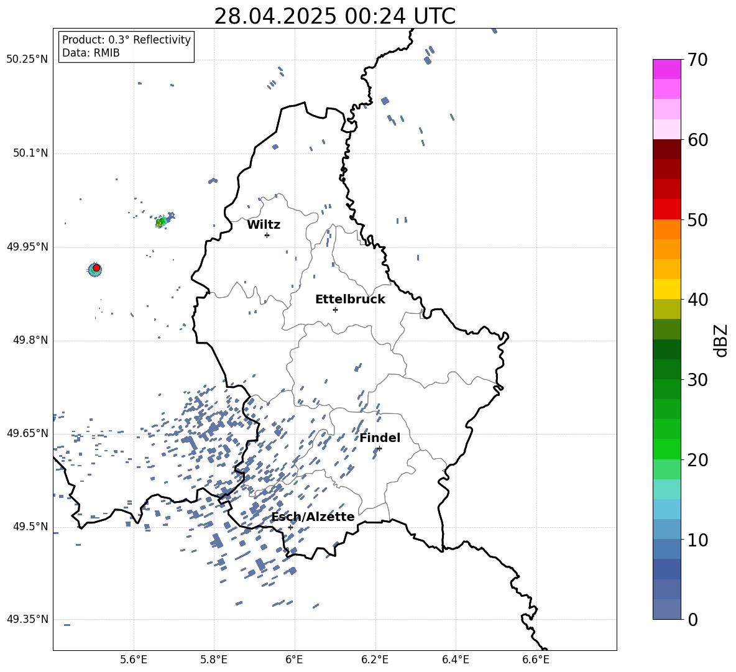This screenshot has width=736, height=672.
Task: Pick the bright red swatch just above 50 dBZ
Action: (666, 209)
